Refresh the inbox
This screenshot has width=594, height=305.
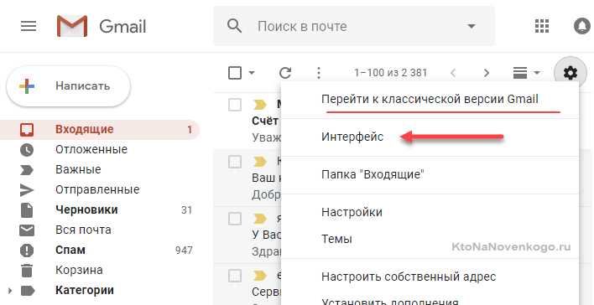[x=285, y=73]
